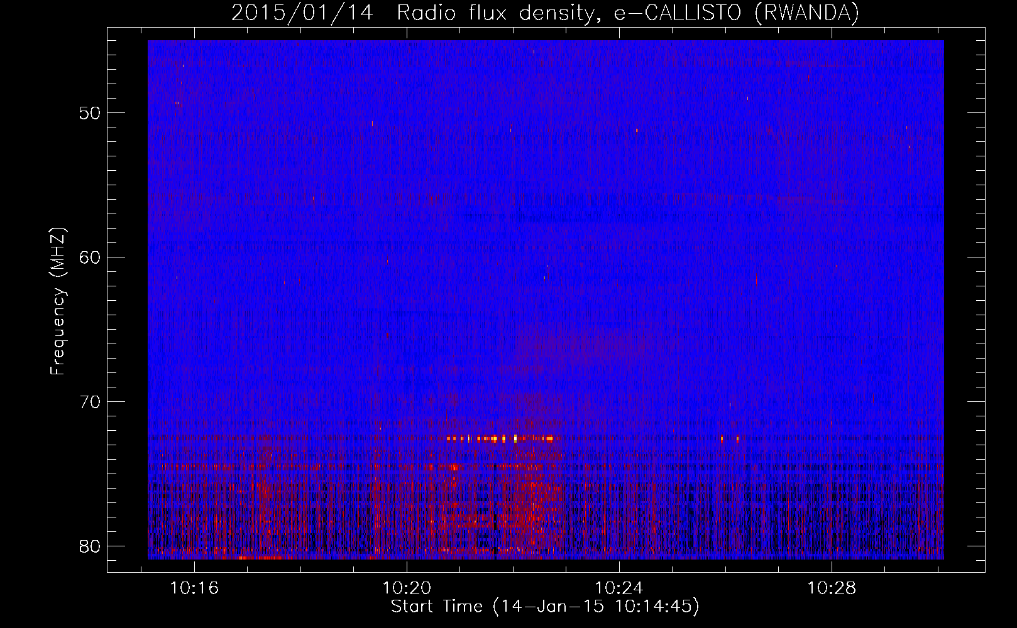The height and width of the screenshot is (628, 1017).
Task: Click the '50' frequency tick label
Action: [90, 114]
